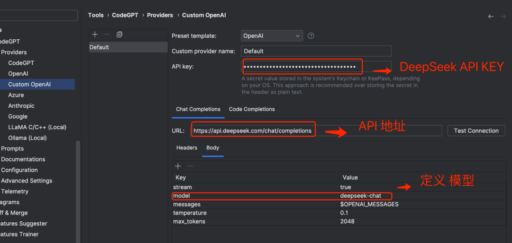This screenshot has height=243, width=512.
Task: Select the 2048 value cell
Action: click(x=422, y=222)
